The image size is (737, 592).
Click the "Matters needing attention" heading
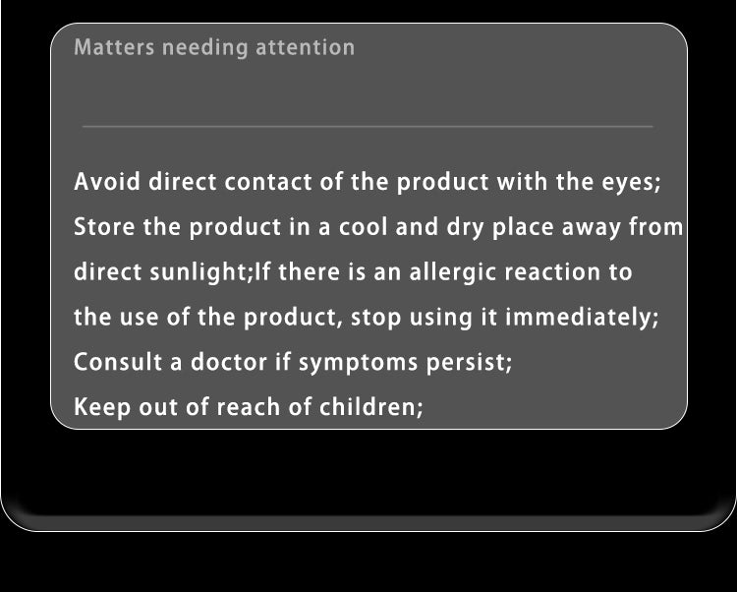point(214,48)
